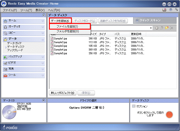Expand the ツール section chevron

[43, 76]
